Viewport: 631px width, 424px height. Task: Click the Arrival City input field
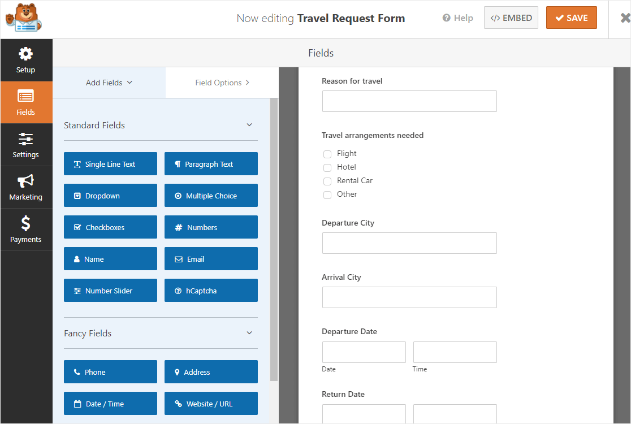(x=409, y=297)
